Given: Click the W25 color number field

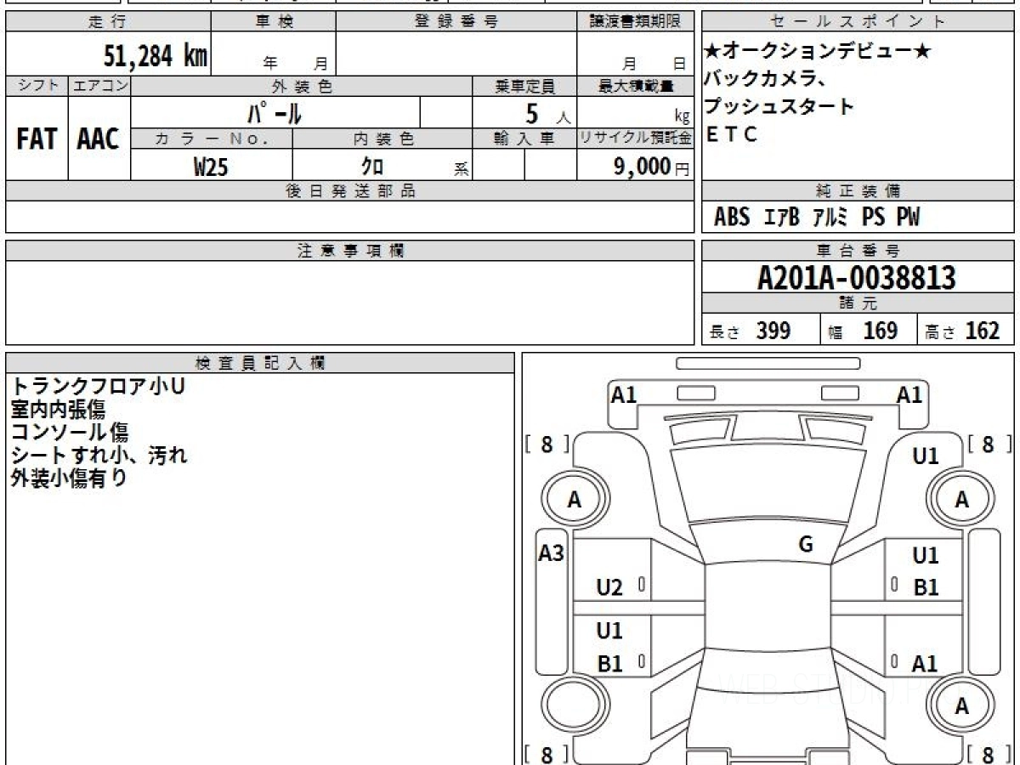Looking at the screenshot, I should click(x=211, y=167).
